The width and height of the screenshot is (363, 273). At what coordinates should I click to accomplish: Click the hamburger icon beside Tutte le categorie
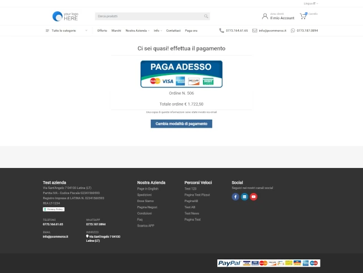pos(48,31)
